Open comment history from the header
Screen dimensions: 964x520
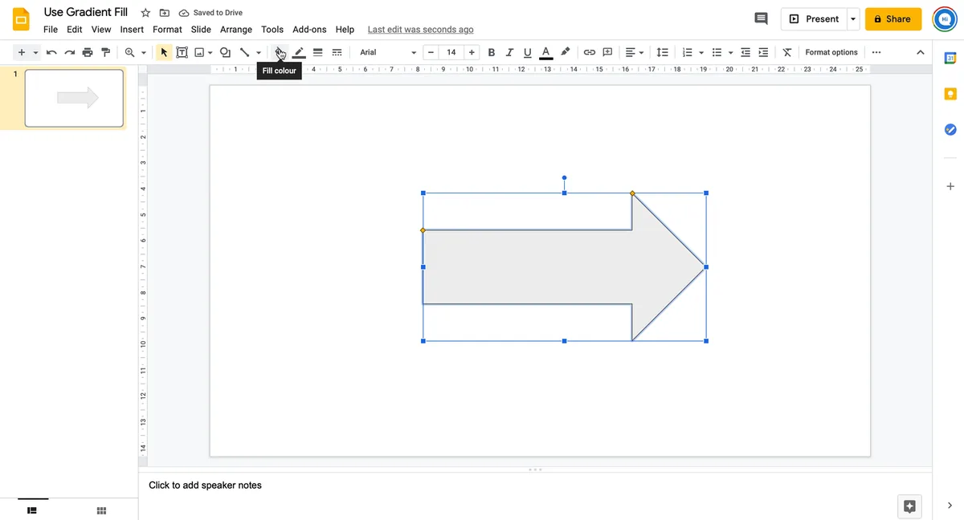(761, 18)
